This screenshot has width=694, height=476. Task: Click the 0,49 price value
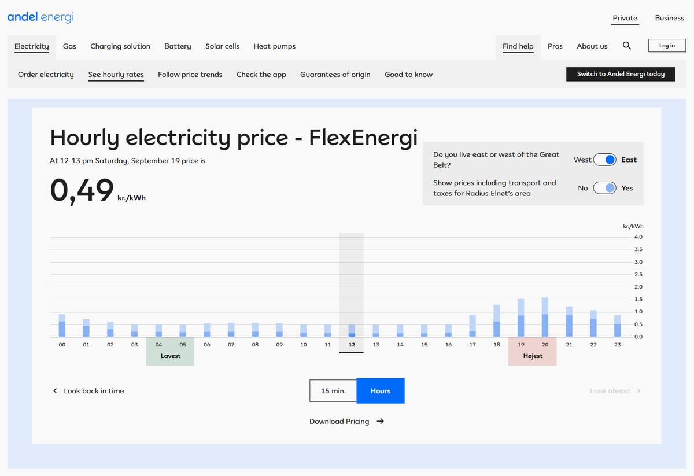click(x=82, y=190)
